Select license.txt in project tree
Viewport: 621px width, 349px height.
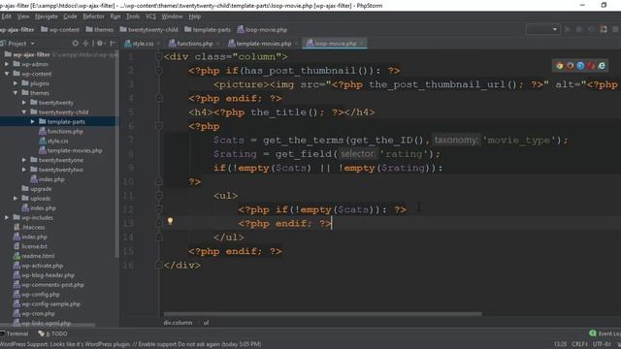point(30,246)
